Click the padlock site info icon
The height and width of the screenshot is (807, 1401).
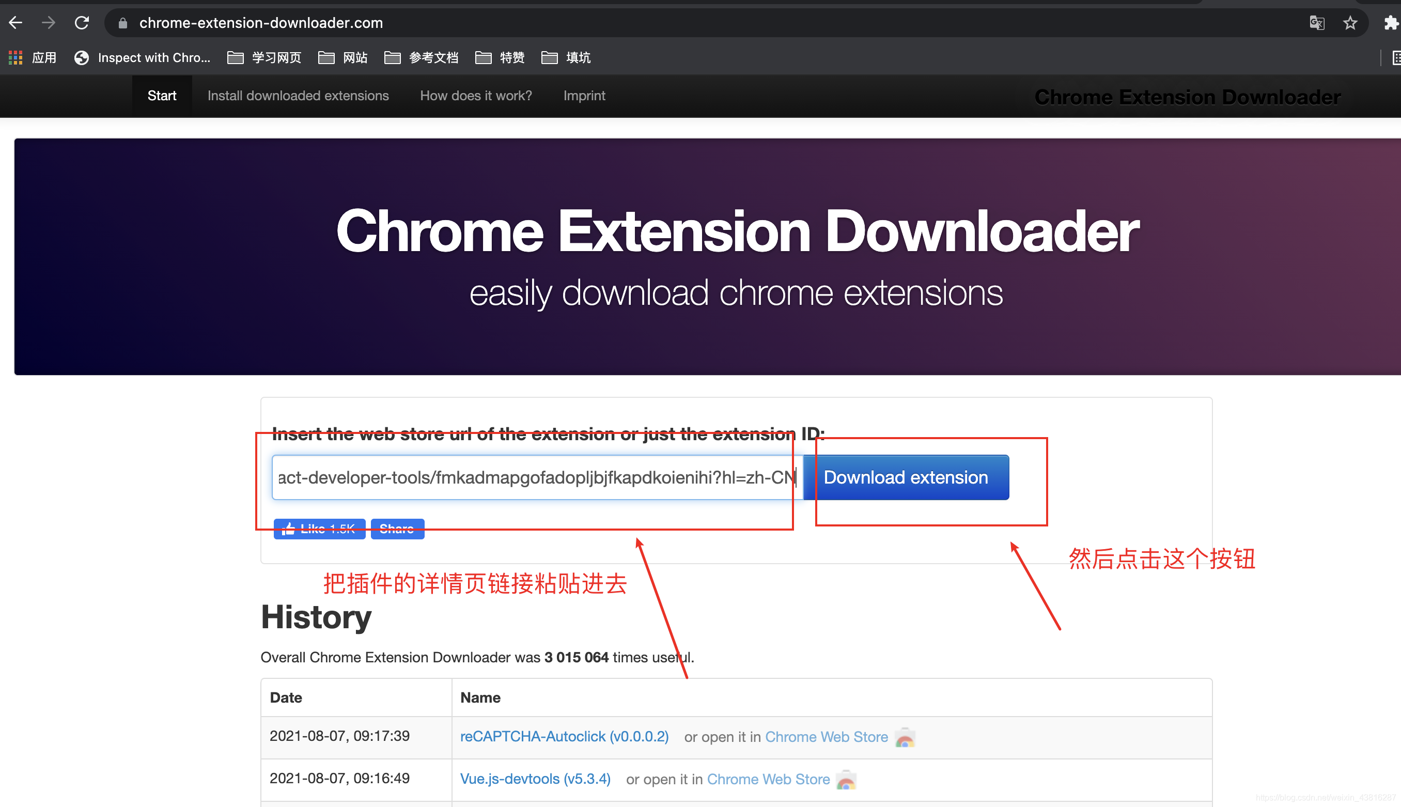pyautogui.click(x=123, y=23)
